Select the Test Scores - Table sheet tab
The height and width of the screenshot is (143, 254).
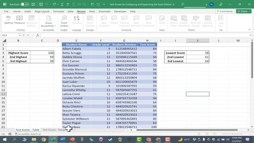pyautogui.click(x=27, y=130)
